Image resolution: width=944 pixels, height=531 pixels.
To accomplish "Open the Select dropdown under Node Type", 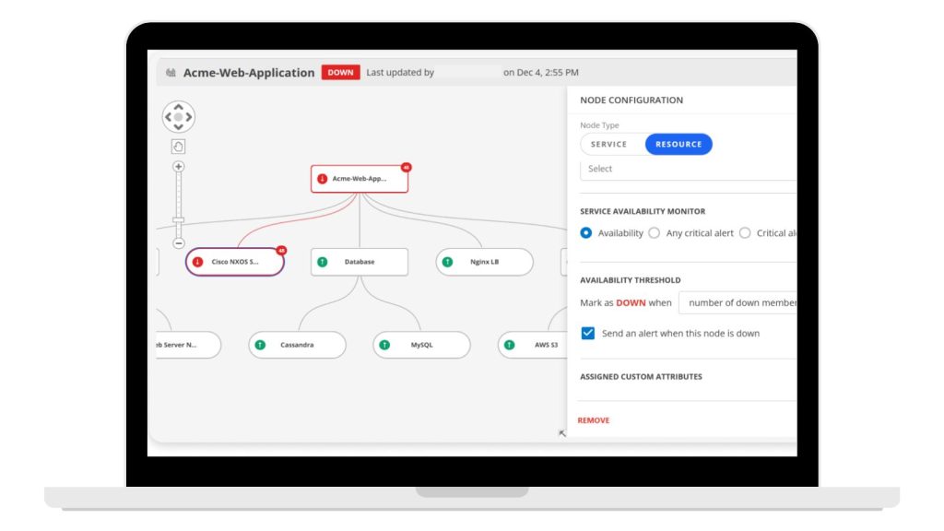I will [x=687, y=169].
